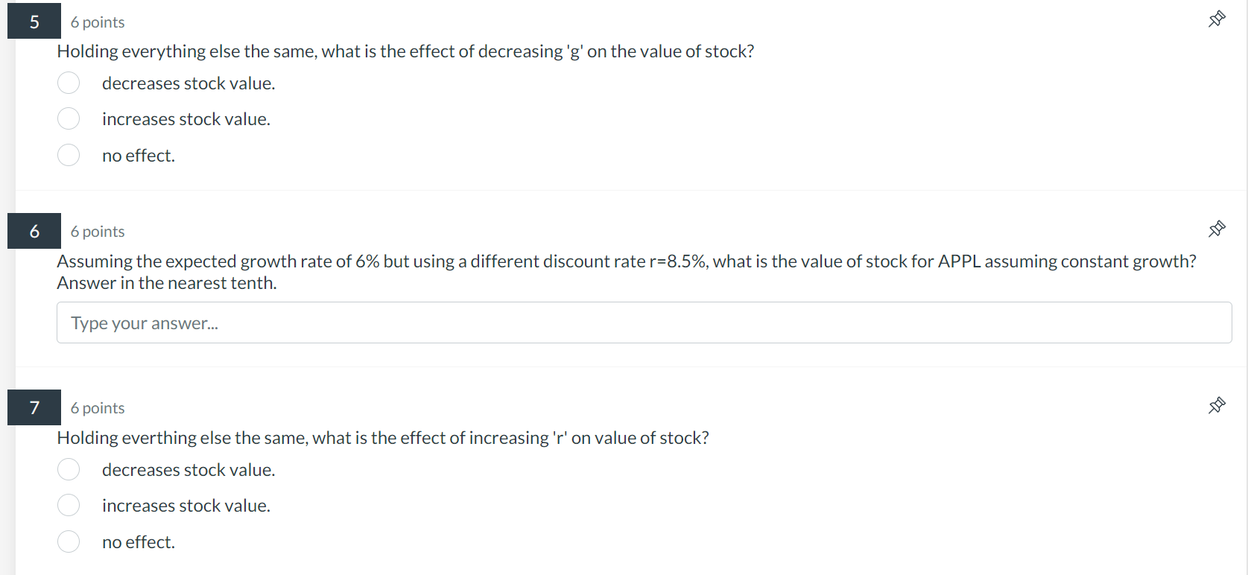Pin question 6 using the pin icon
Screen dimensions: 1248x575
click(x=1217, y=229)
